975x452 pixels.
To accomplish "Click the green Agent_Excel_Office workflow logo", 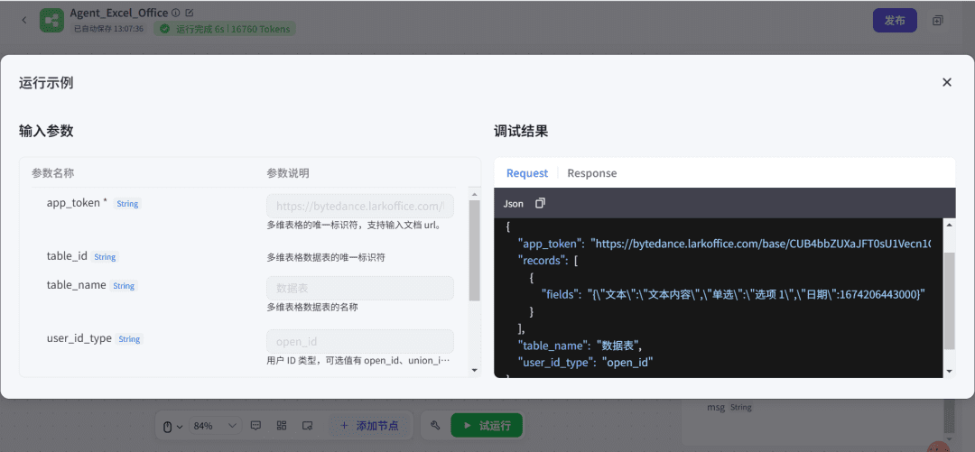I will [x=51, y=20].
